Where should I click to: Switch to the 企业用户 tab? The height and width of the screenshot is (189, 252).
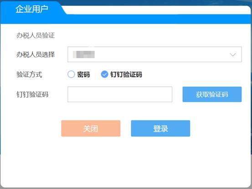click(31, 9)
